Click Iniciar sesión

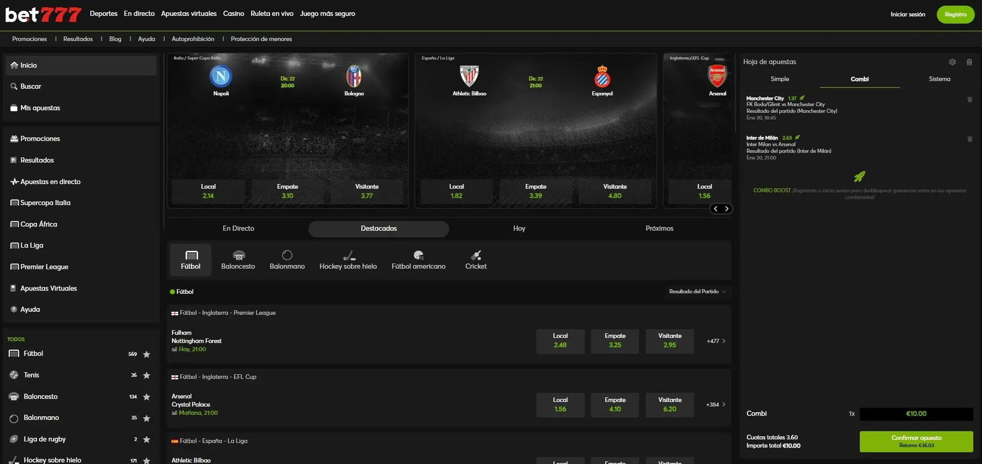pos(908,14)
